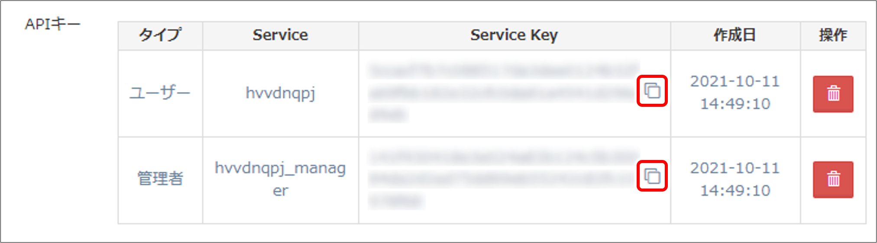Click the hvvdnqpj service name
The image size is (877, 243).
coord(280,93)
